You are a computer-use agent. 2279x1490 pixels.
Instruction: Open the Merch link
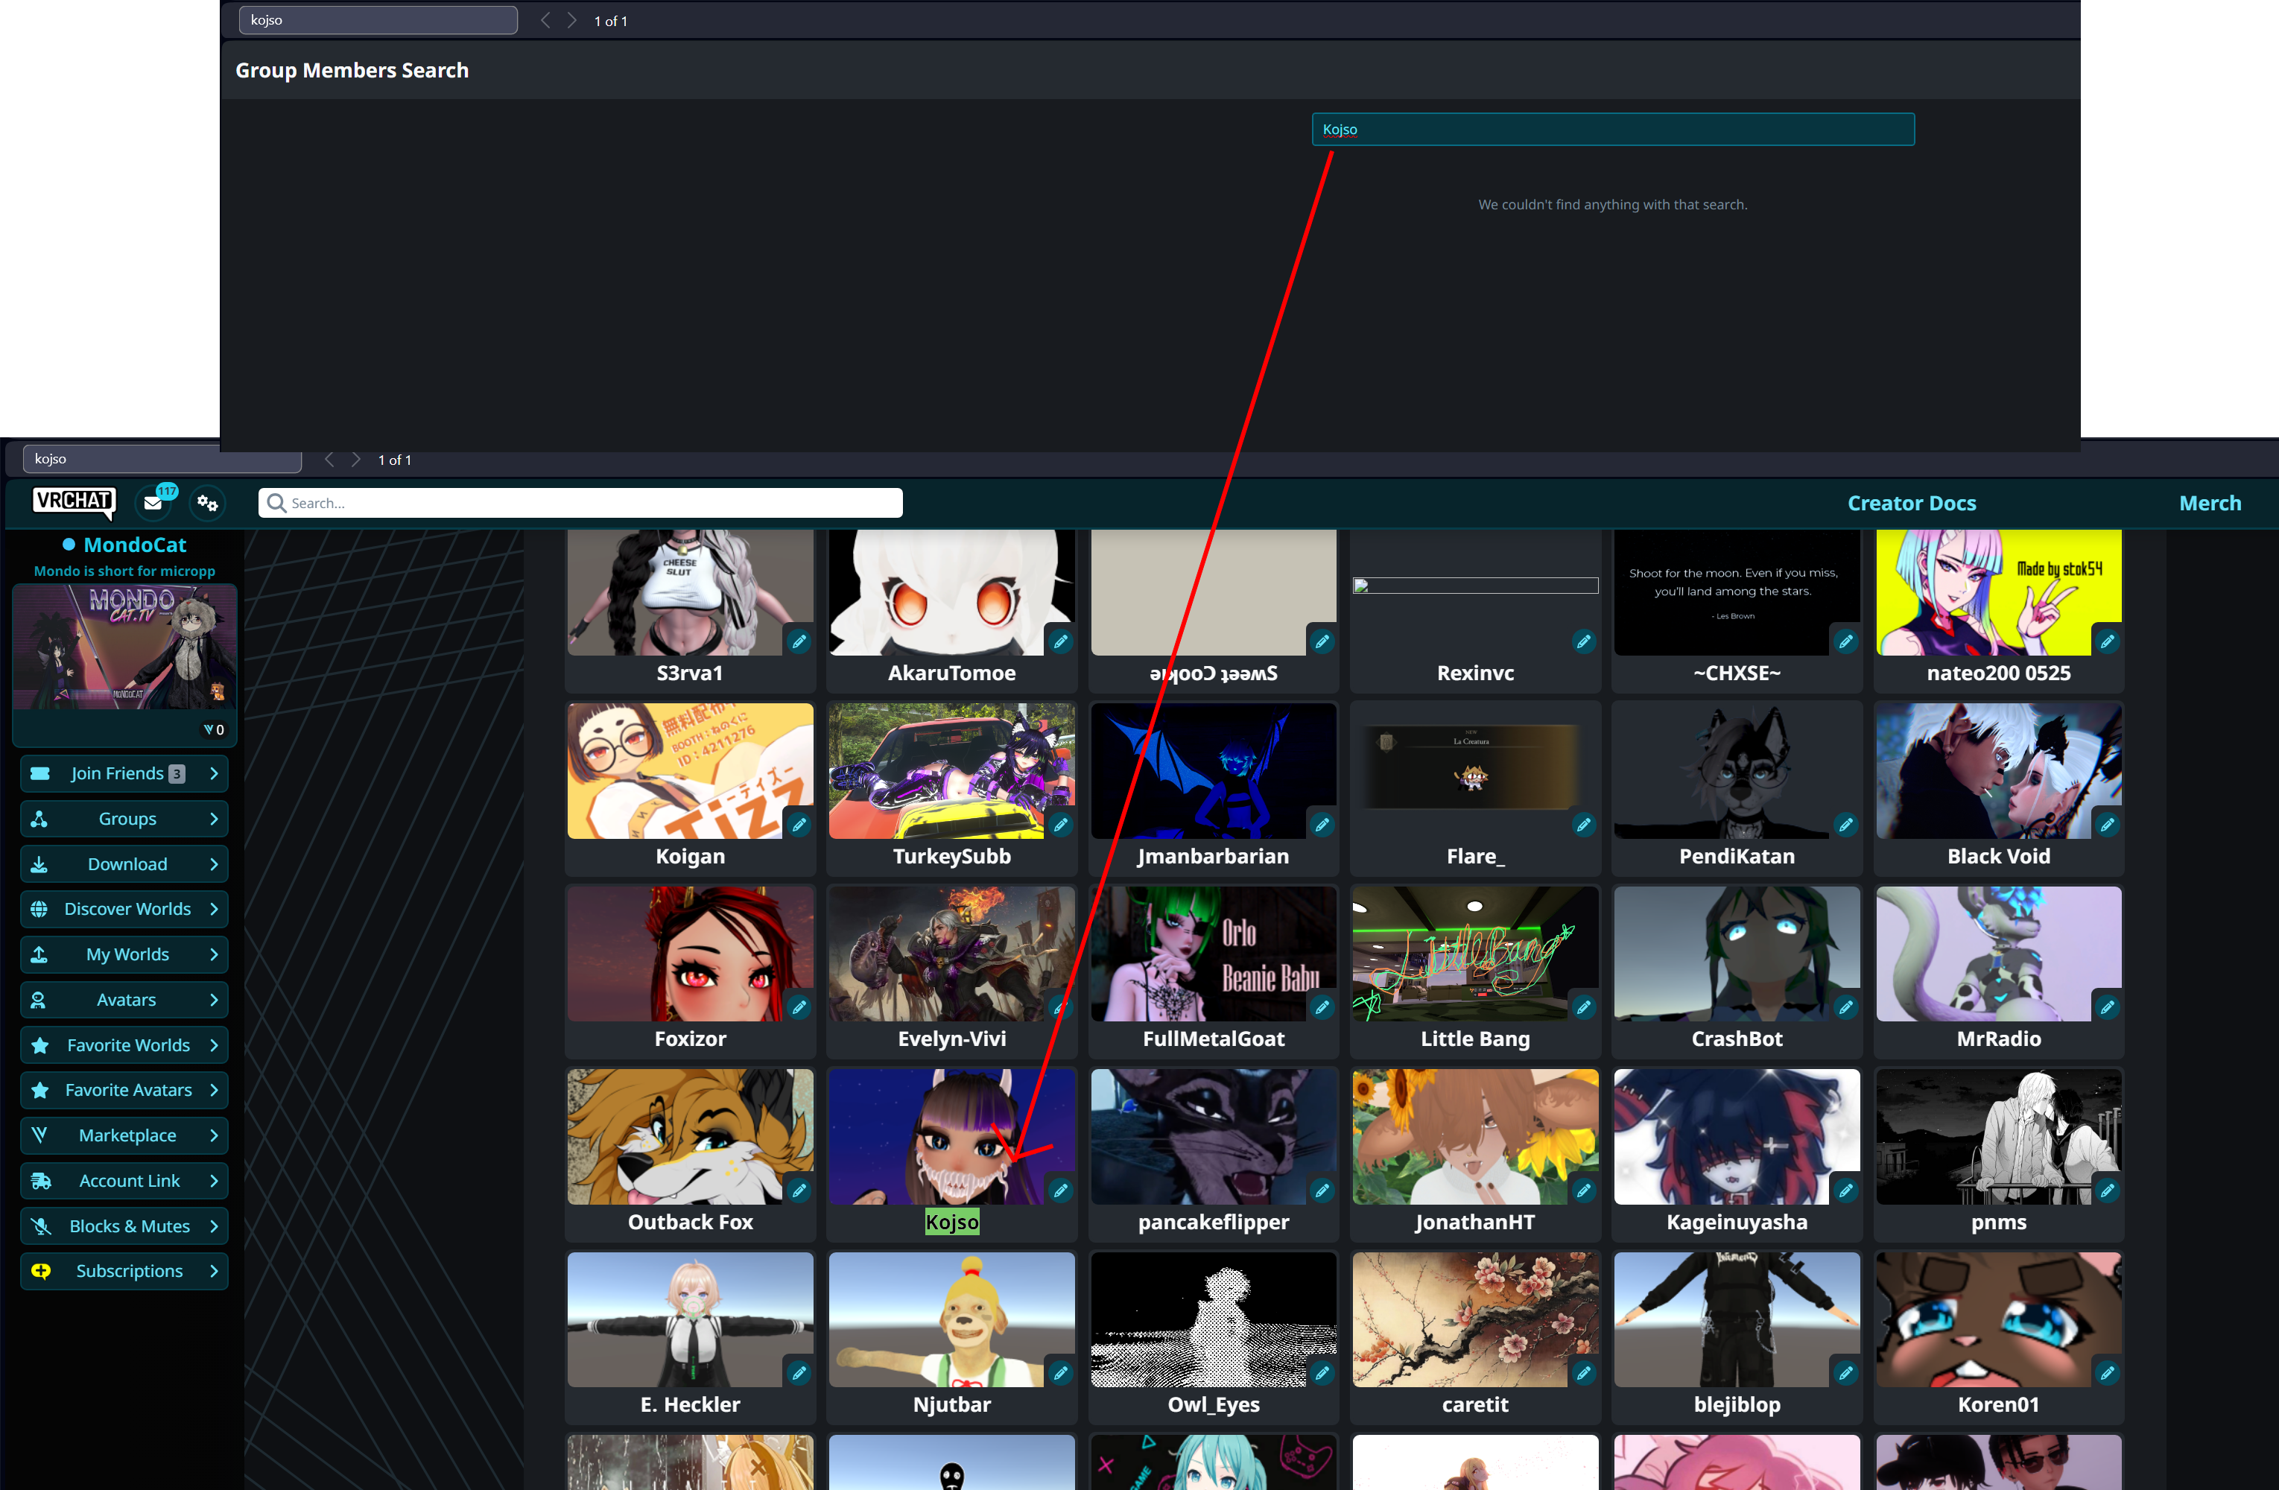pyautogui.click(x=2209, y=504)
